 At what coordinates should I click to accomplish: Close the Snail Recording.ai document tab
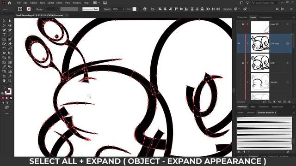(67, 15)
